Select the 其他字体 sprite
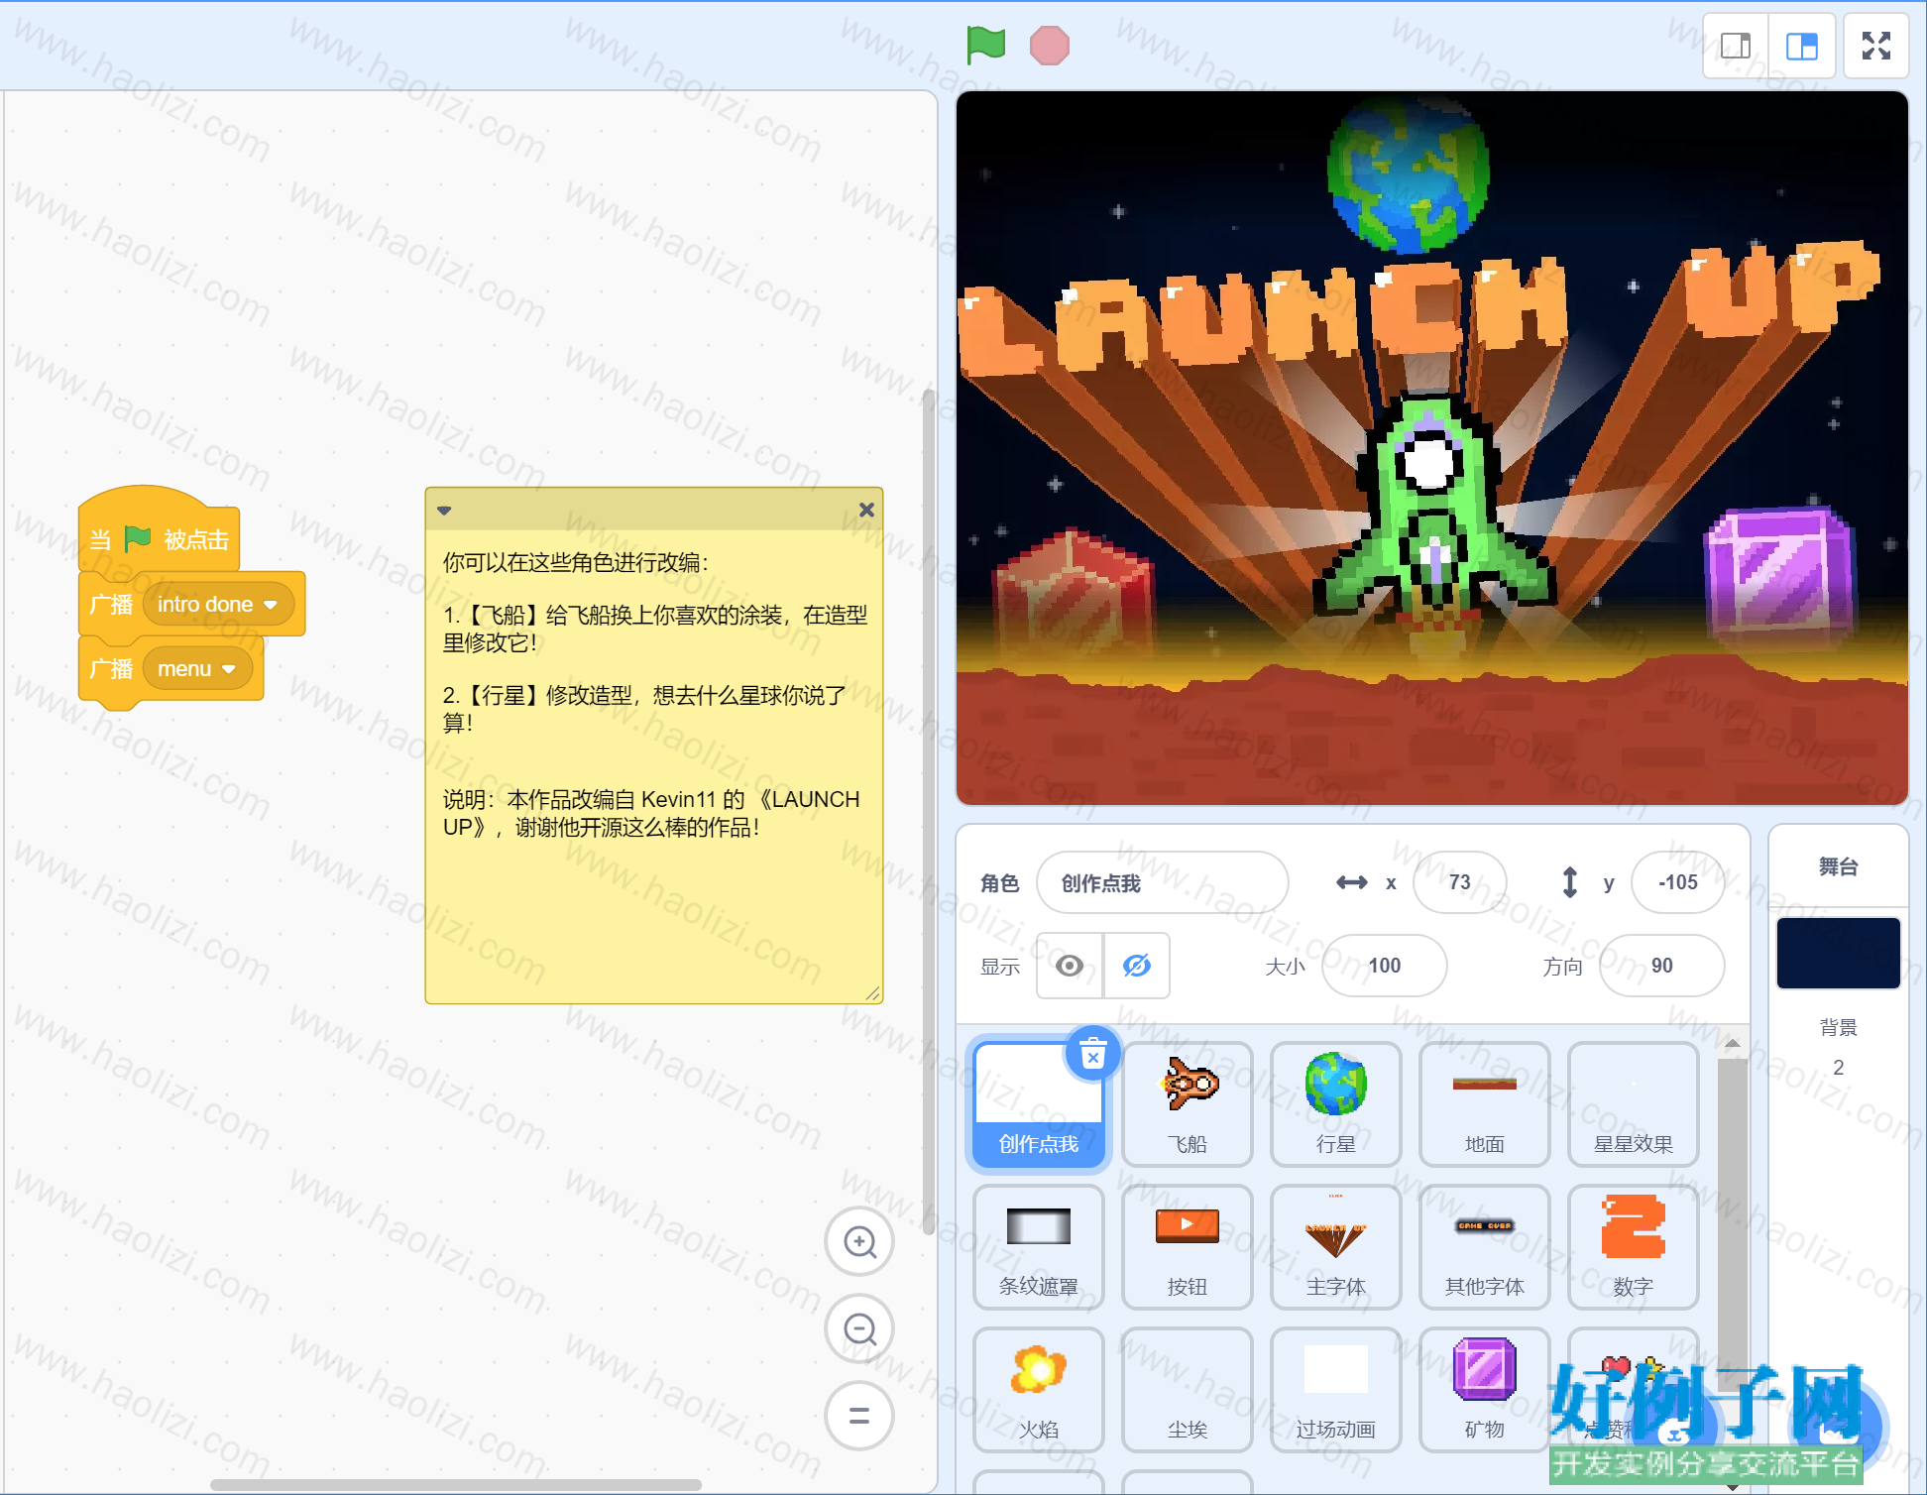 tap(1485, 1247)
